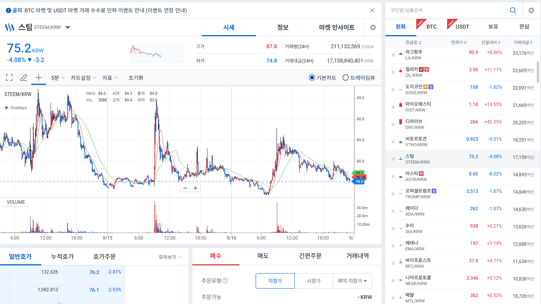The height and width of the screenshot is (304, 541).
Task: Zoom out chart with minus button
Action: coord(185,188)
